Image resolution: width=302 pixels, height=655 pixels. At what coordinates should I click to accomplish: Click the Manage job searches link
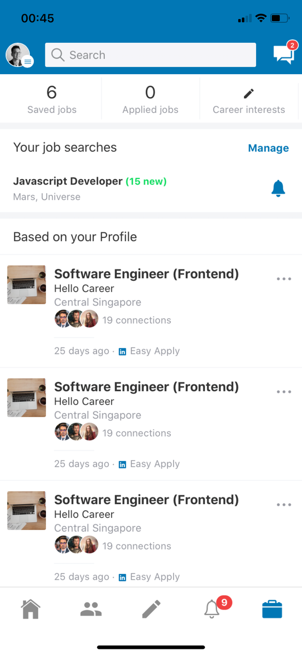(x=268, y=148)
